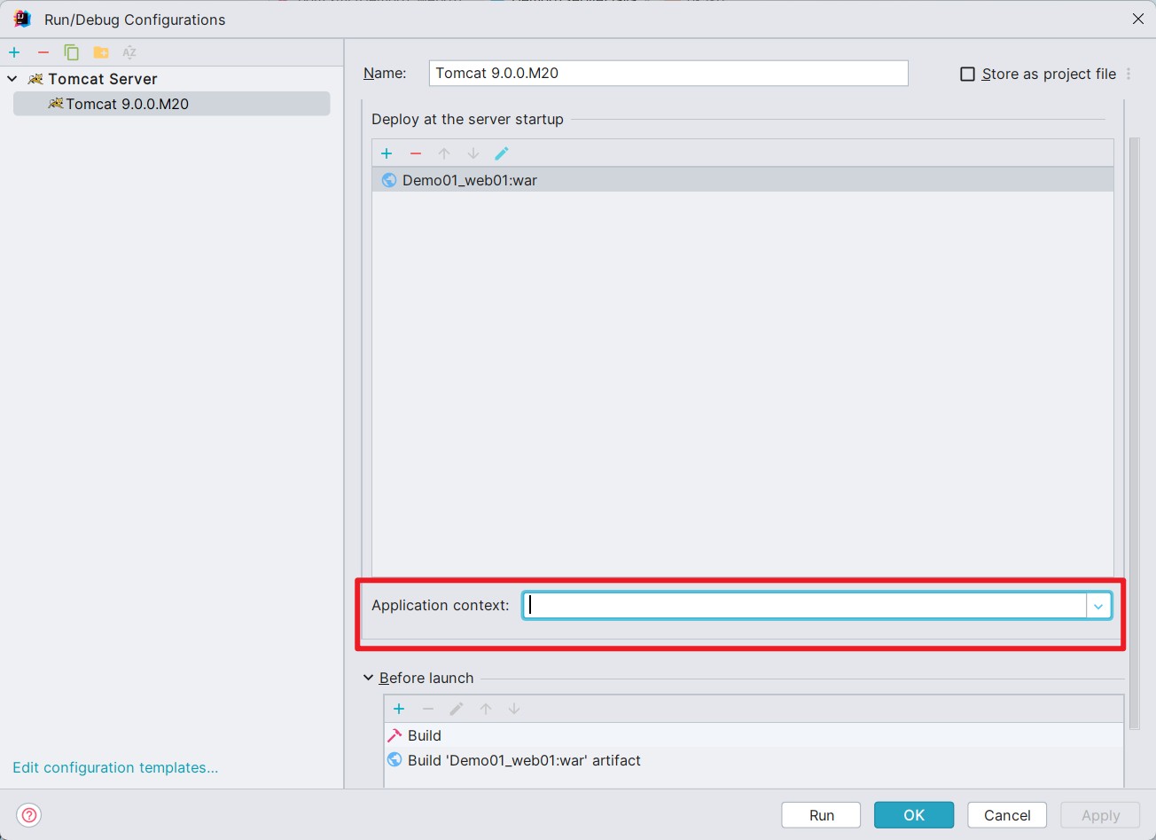Screen dimensions: 1156x840
Task: Select the Build before-launch task
Action: [x=754, y=735]
